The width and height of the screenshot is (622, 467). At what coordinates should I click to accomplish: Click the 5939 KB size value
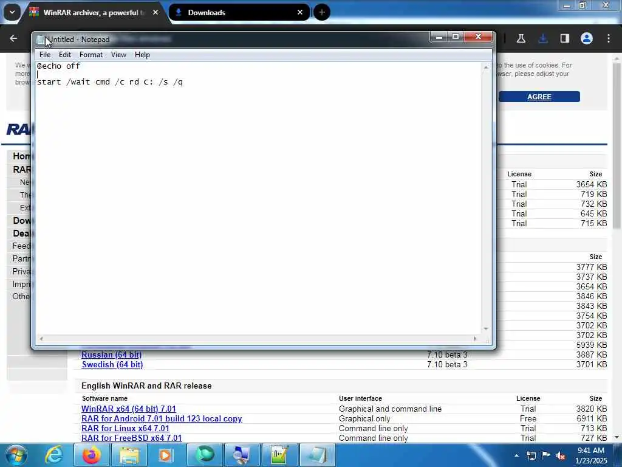coord(591,345)
